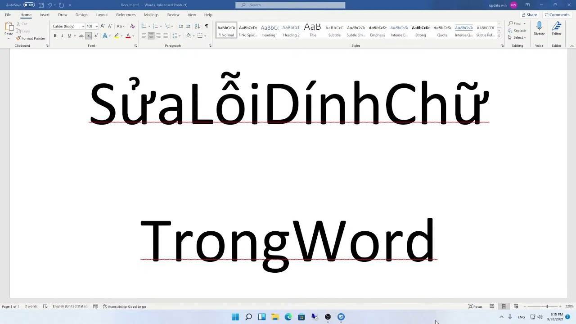Switch to the References tab

(126, 15)
